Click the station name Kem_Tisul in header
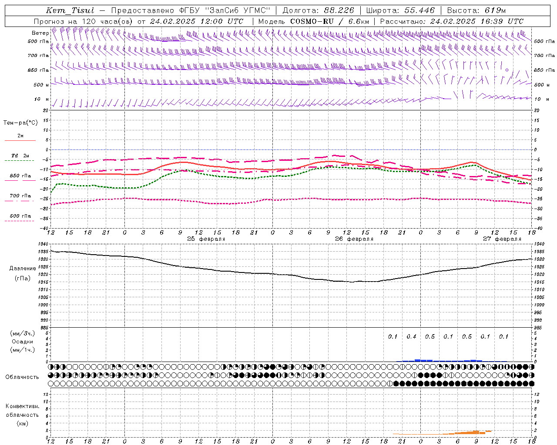Screen dimensions: 557x445 (x=70, y=10)
